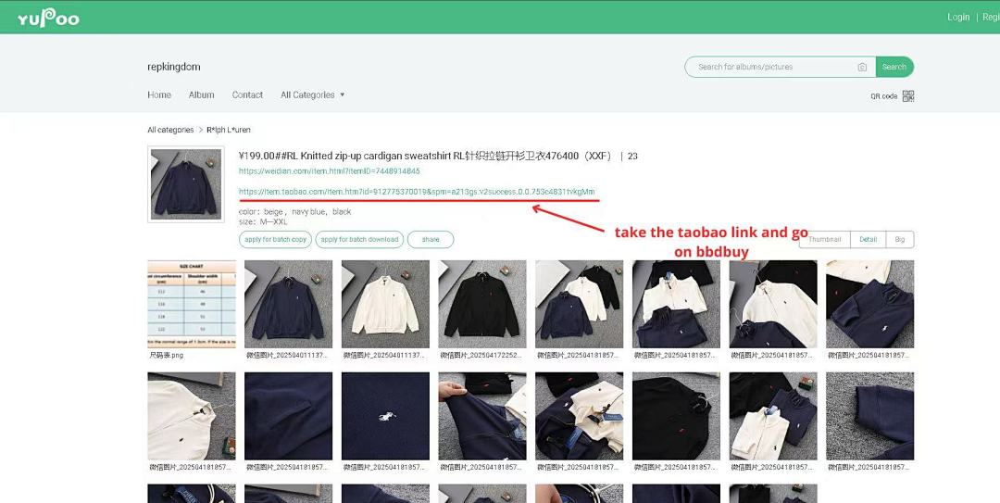1000x503 pixels.
Task: Click the camera image-search icon
Action: point(862,67)
